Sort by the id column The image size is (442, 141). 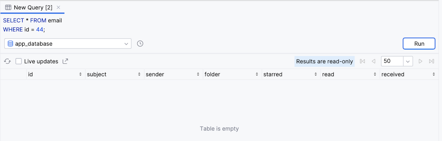coord(56,74)
